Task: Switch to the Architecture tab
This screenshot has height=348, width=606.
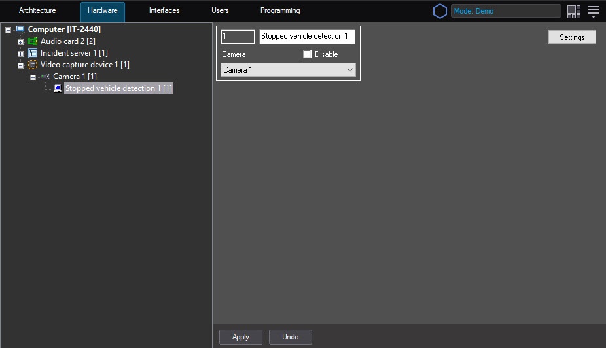Action: pyautogui.click(x=37, y=11)
